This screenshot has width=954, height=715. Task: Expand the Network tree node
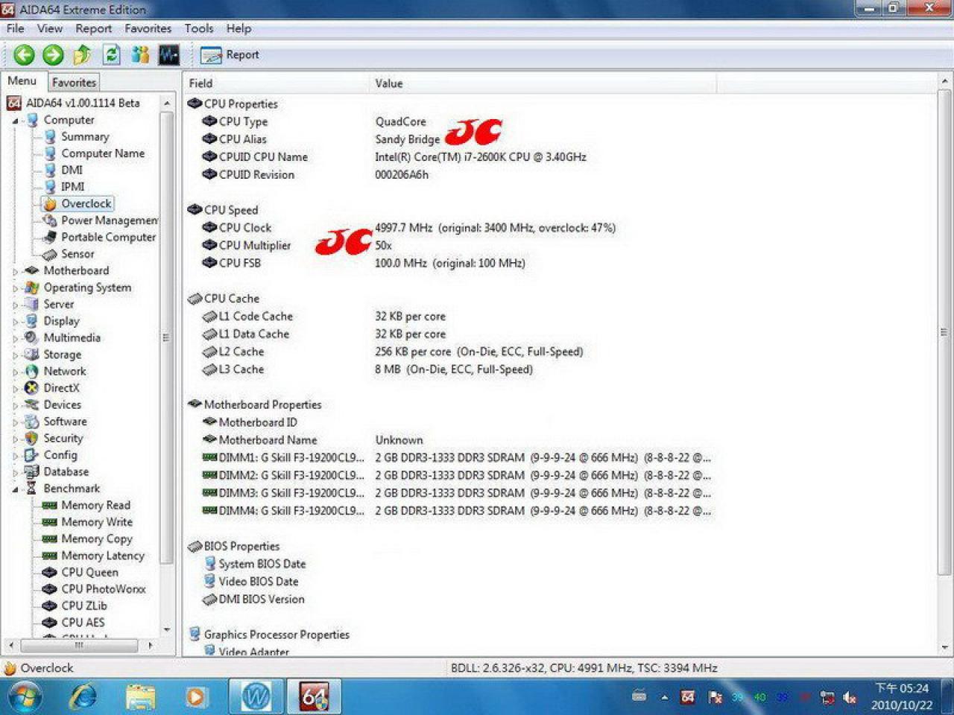pos(15,372)
